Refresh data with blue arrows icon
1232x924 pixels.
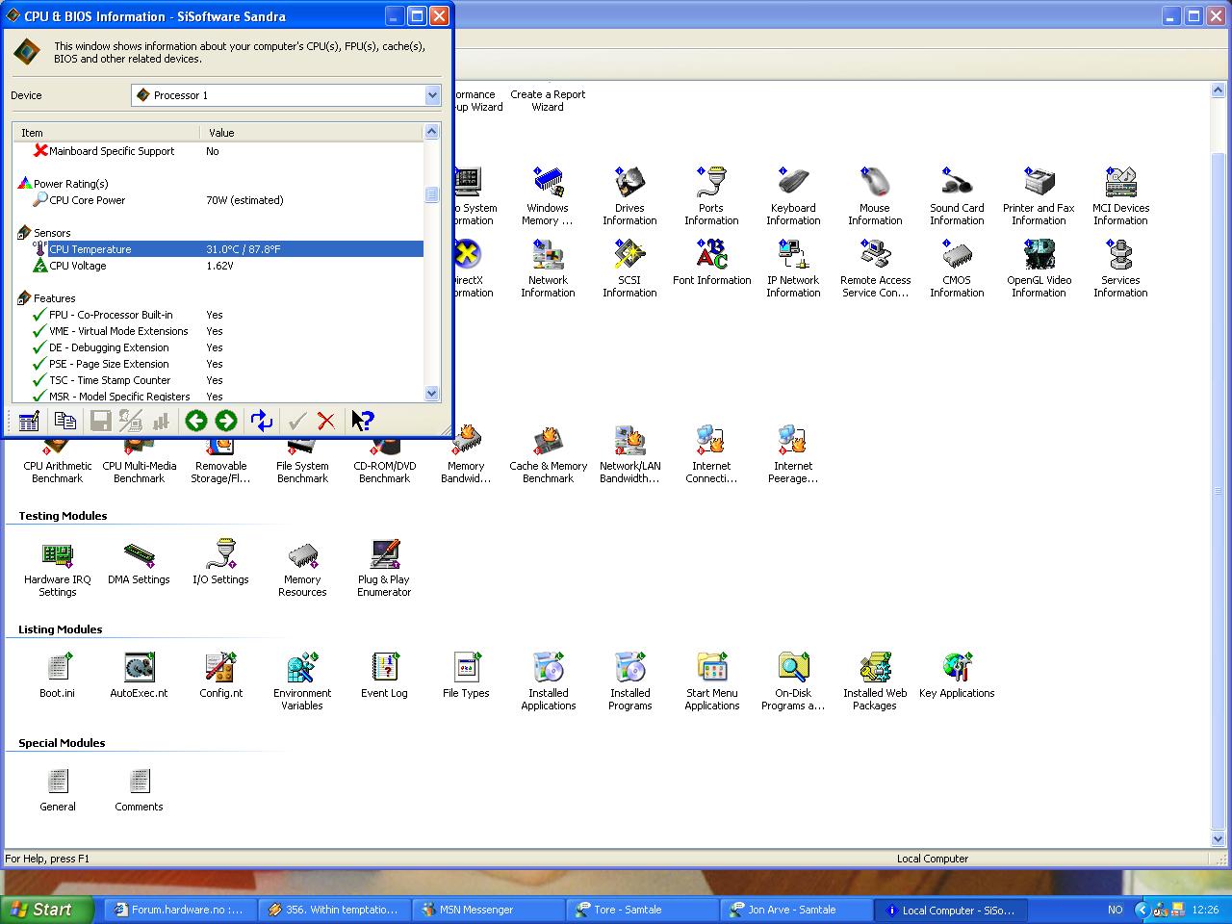coord(262,421)
